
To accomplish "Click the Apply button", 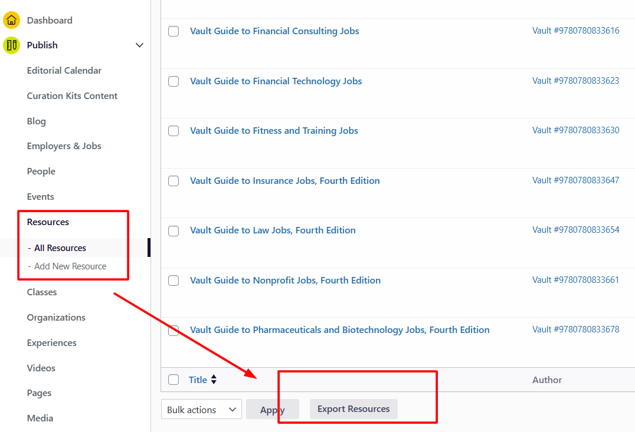I will [272, 409].
